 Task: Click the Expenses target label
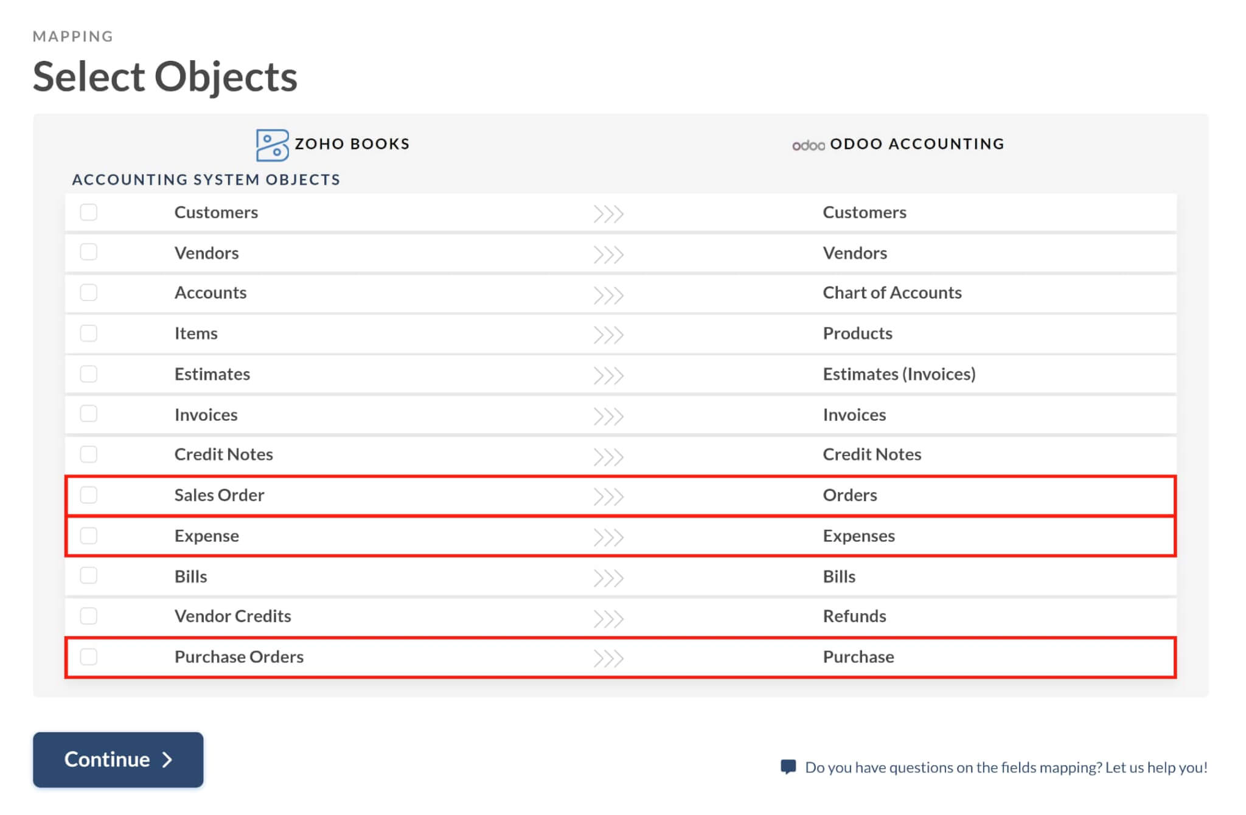coord(859,536)
